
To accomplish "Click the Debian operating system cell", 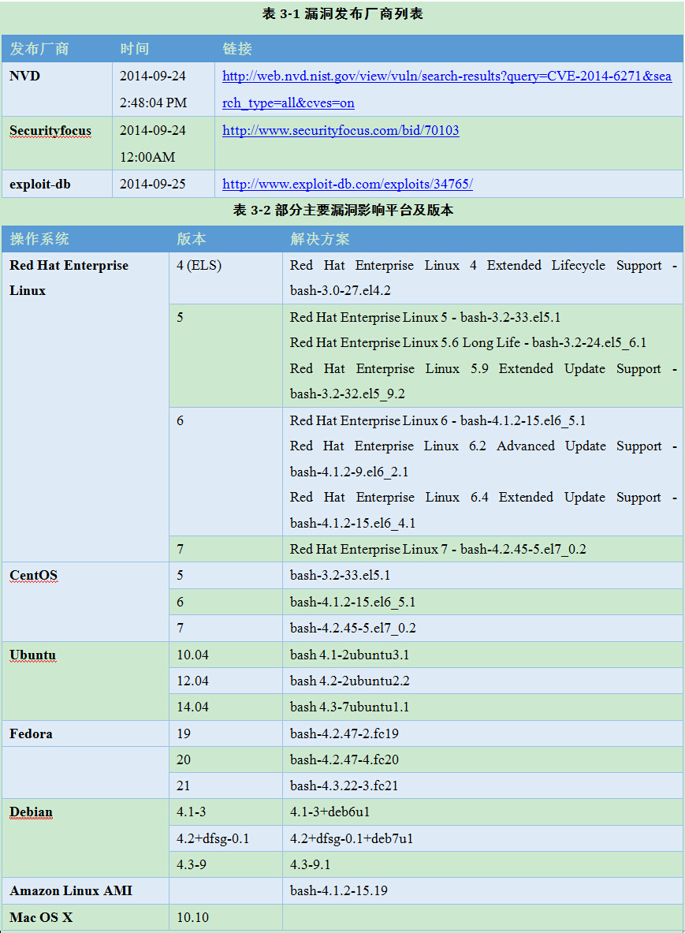I will tap(86, 838).
